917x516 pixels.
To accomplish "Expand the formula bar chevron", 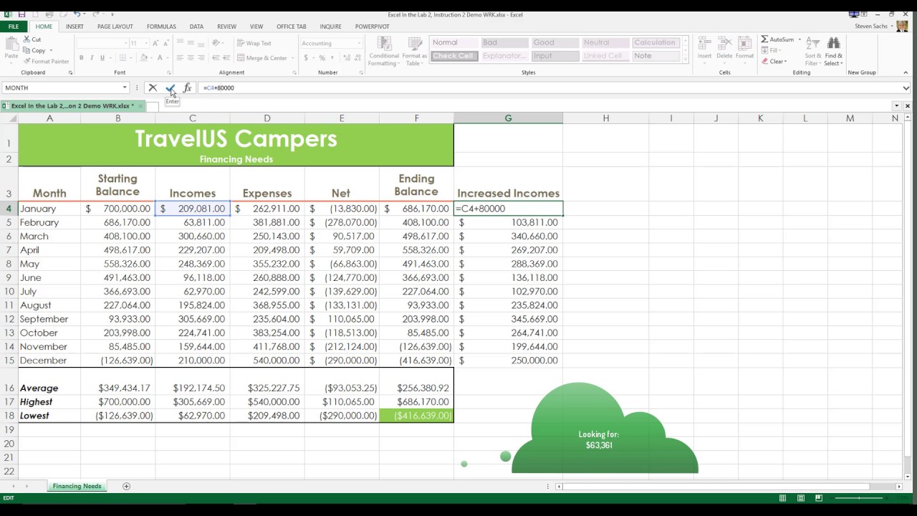I will point(906,87).
